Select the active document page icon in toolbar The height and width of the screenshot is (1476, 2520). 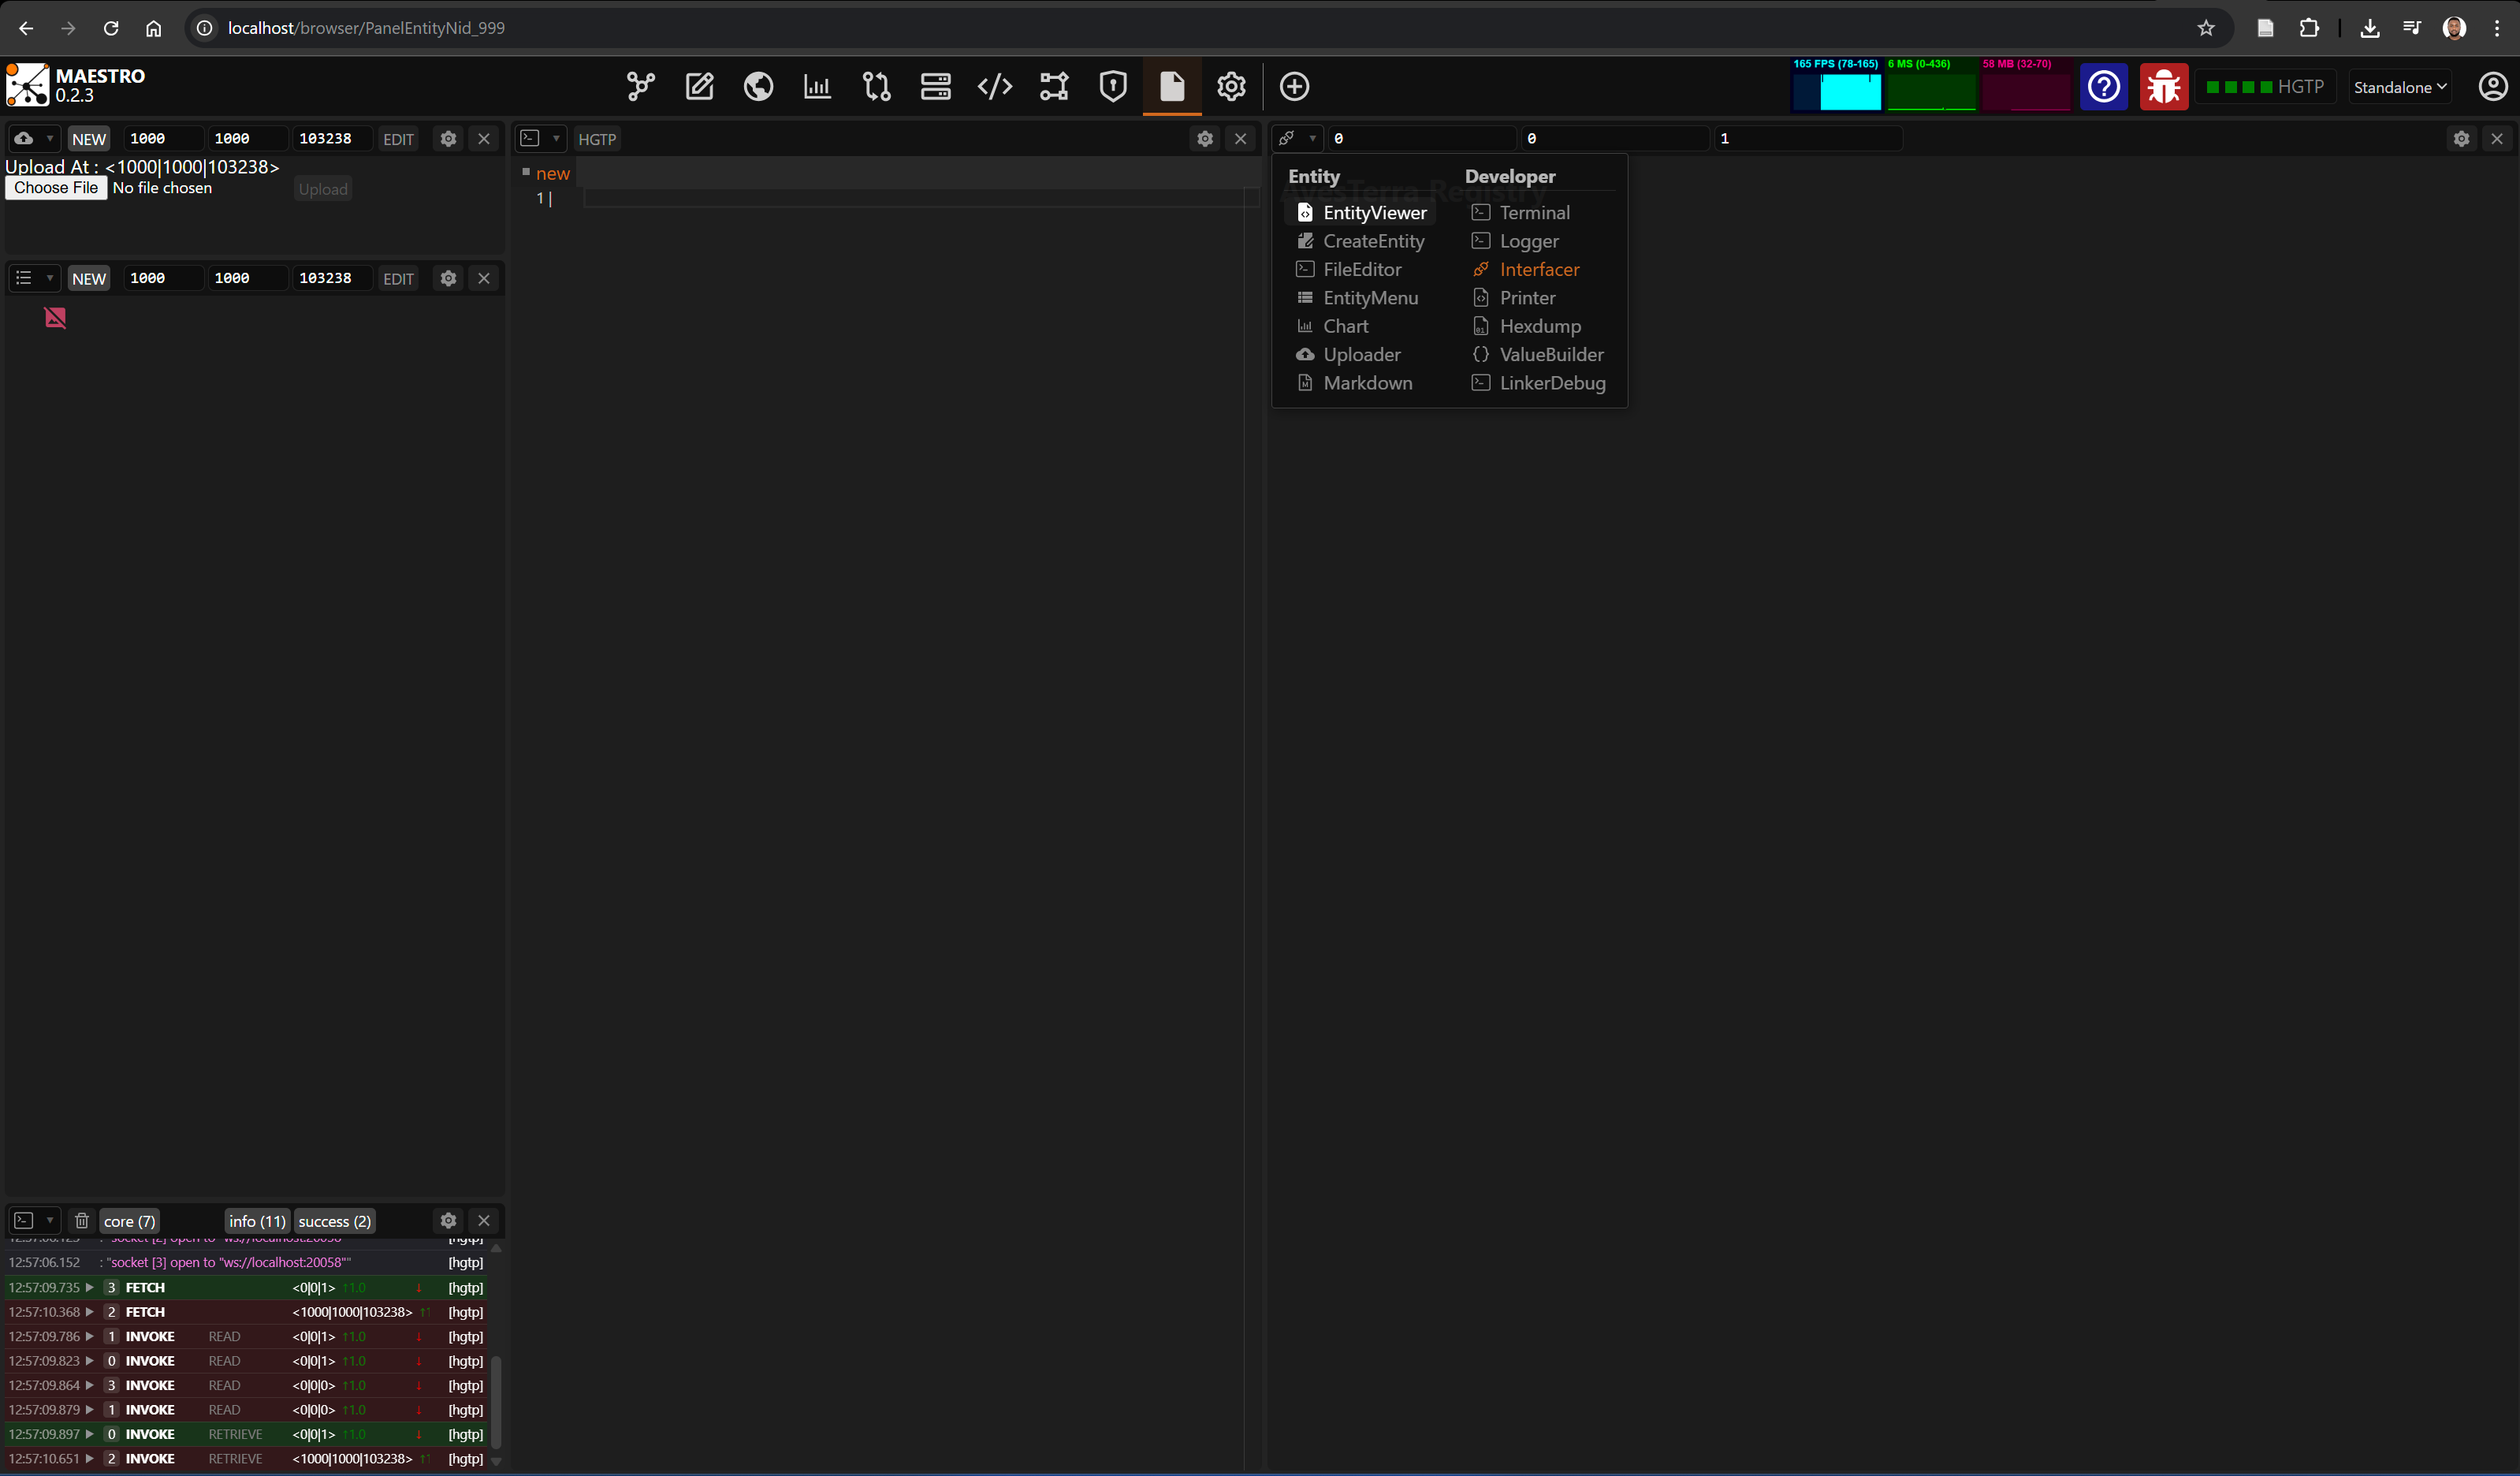click(1172, 86)
